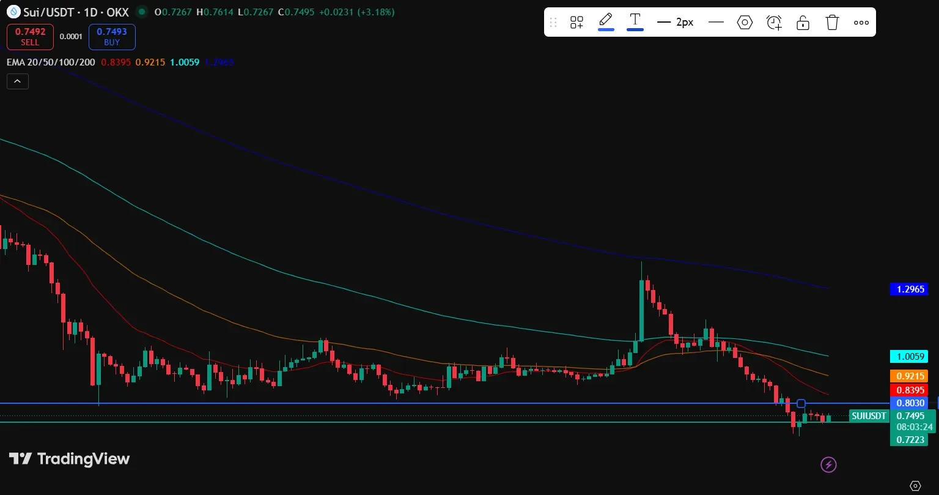Click the 0.7223 green price label

coord(909,439)
